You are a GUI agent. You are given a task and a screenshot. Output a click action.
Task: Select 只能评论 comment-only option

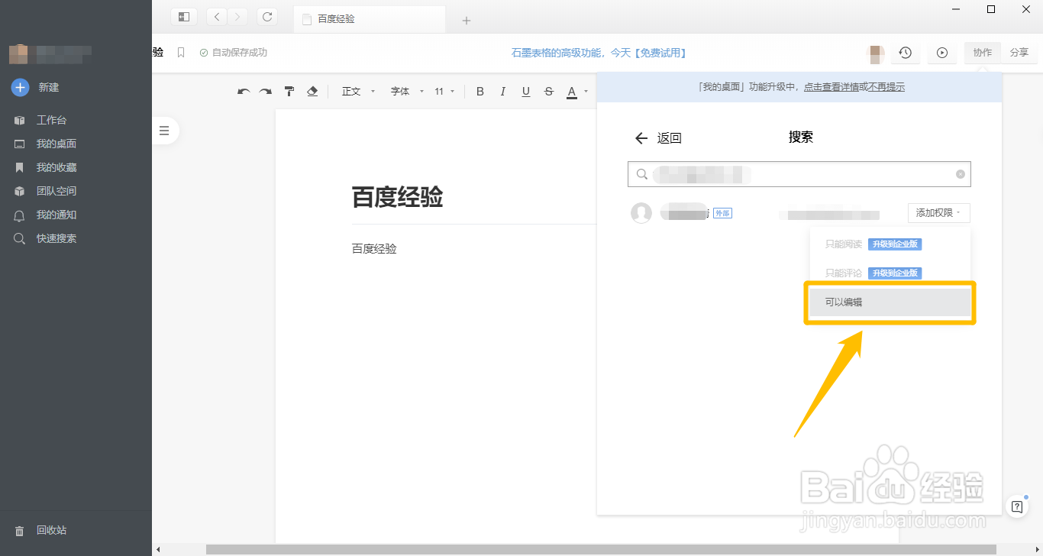(x=844, y=273)
